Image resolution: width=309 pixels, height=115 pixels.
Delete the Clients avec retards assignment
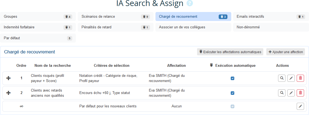(300, 93)
